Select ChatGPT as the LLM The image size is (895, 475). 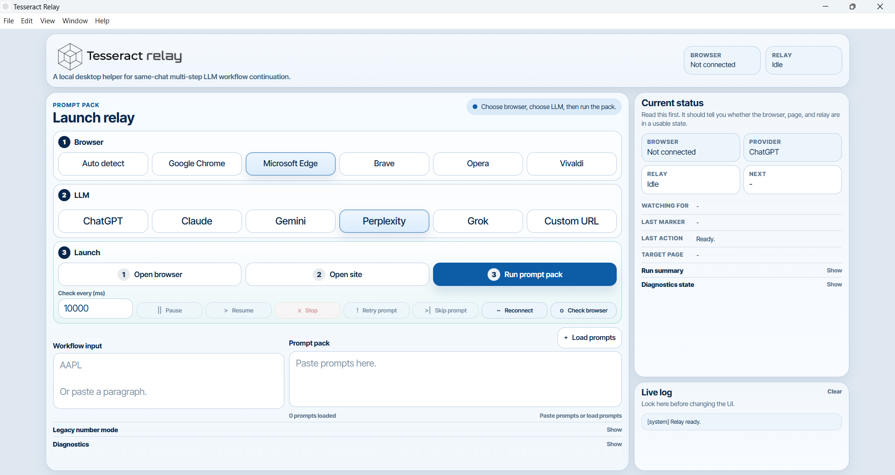[x=103, y=221]
